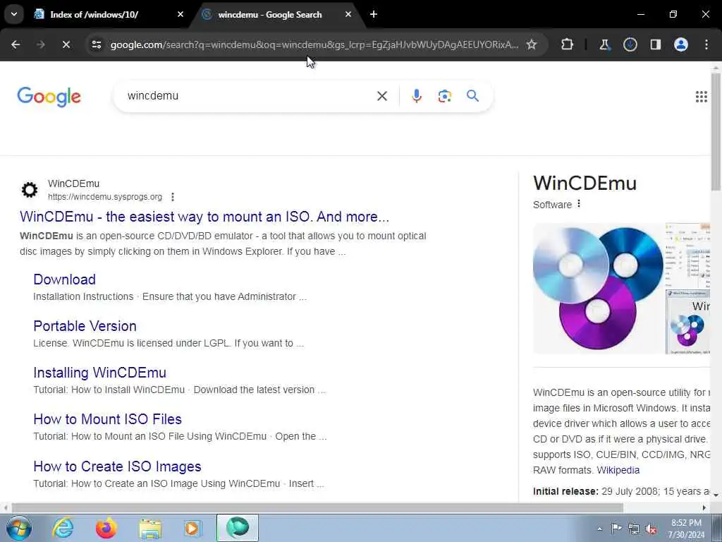Click the muted volume tray icon
This screenshot has width=722, height=542.
651,529
